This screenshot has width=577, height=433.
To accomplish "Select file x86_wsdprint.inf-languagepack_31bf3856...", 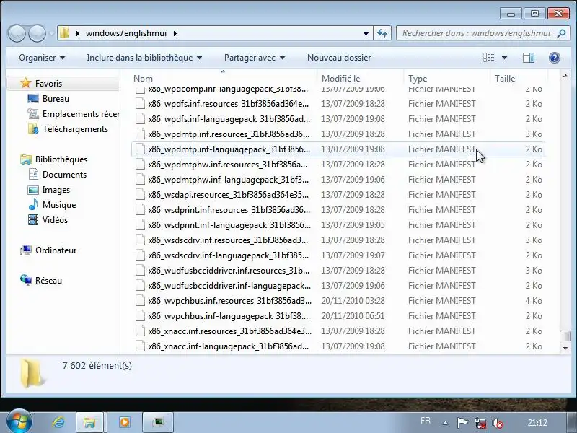I will [x=338, y=225].
